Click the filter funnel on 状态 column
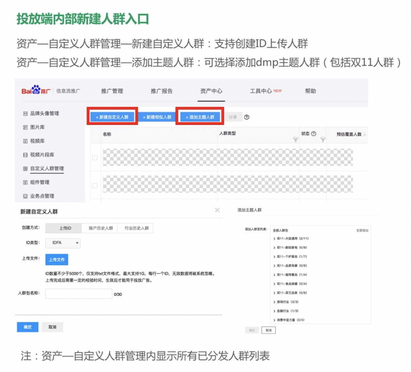The height and width of the screenshot is (372, 411). point(323,139)
